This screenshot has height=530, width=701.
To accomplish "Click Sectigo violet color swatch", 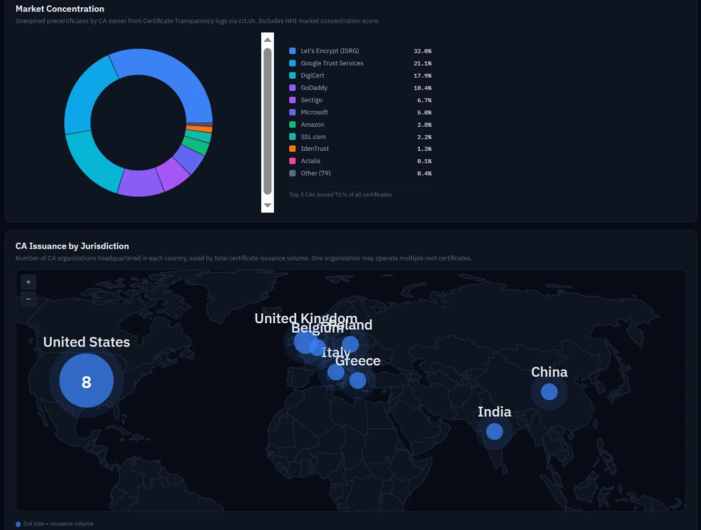I will click(292, 100).
